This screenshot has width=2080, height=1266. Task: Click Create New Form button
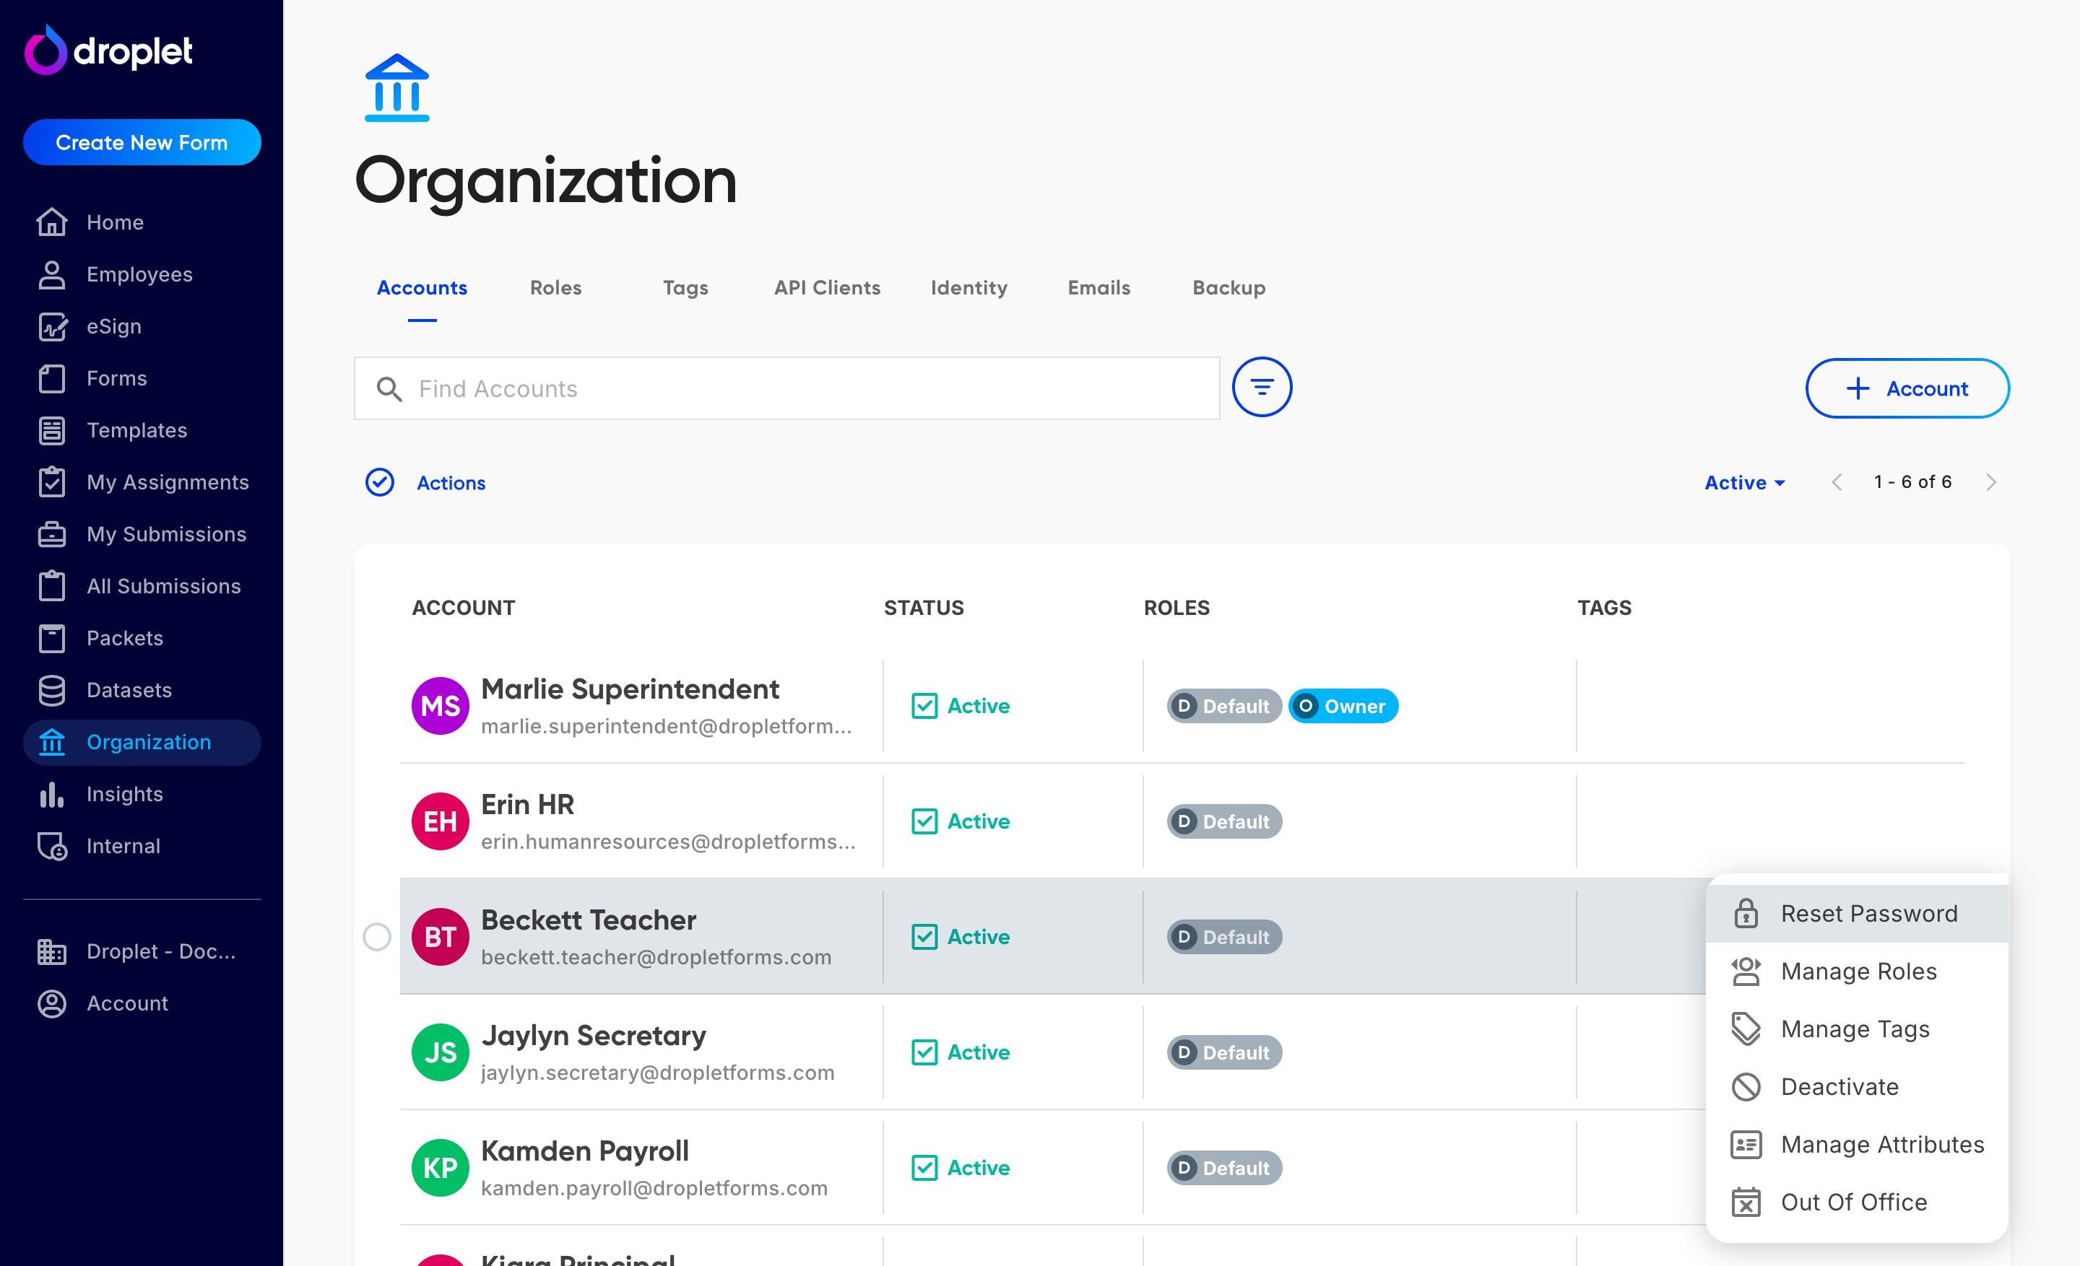(x=142, y=141)
